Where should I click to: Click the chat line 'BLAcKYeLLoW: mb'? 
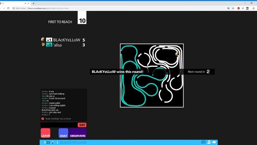[50, 110]
